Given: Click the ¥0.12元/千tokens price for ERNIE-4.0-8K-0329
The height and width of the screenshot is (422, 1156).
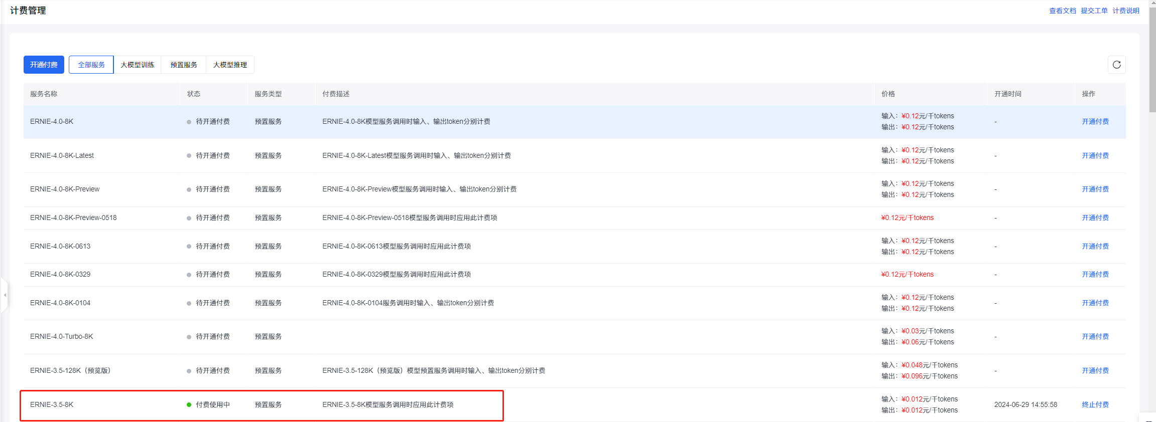Looking at the screenshot, I should [908, 275].
